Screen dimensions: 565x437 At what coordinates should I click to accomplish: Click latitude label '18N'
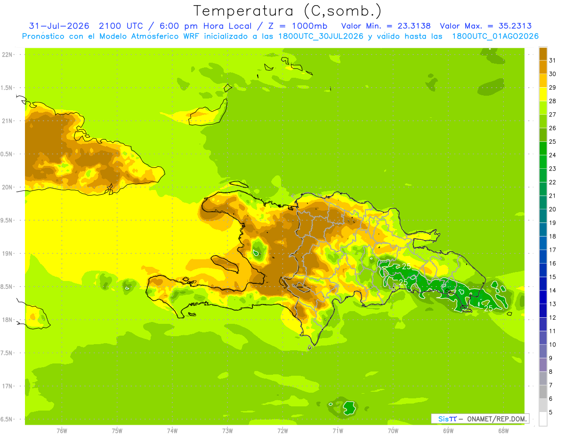coord(7,320)
